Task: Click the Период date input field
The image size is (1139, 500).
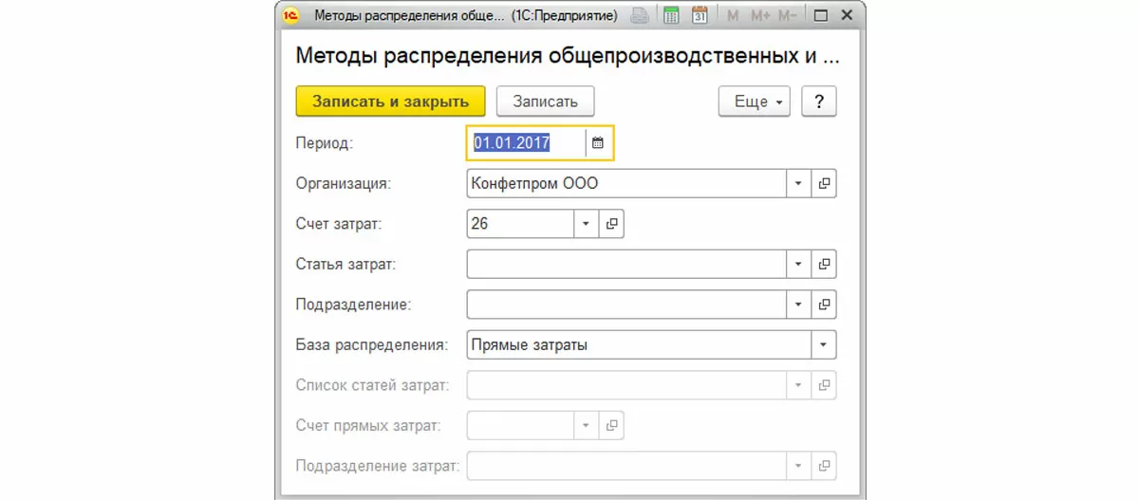Action: [527, 143]
